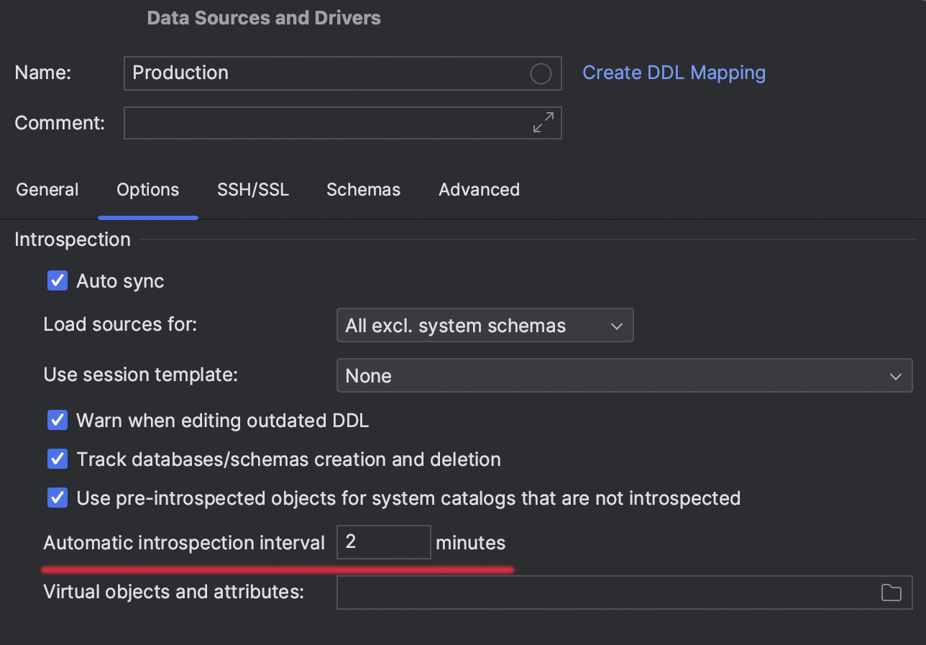Expand the Comment field with arrows icon

(544, 122)
